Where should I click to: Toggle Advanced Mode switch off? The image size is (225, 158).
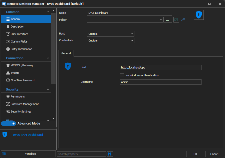(x=9, y=123)
